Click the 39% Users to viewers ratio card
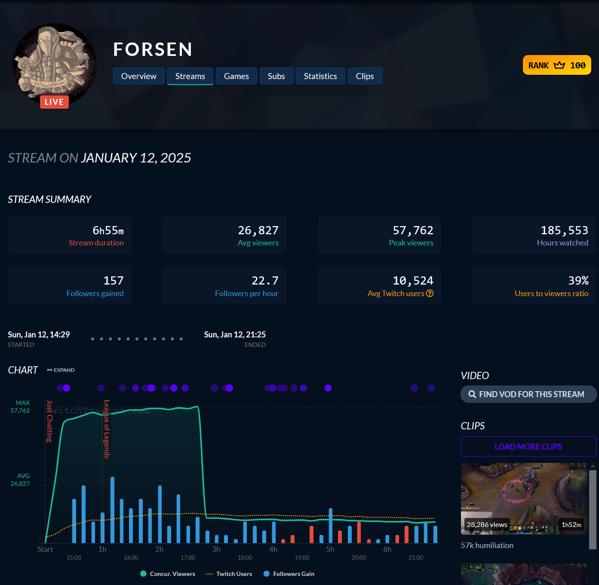Image resolution: width=599 pixels, height=585 pixels. click(x=534, y=286)
